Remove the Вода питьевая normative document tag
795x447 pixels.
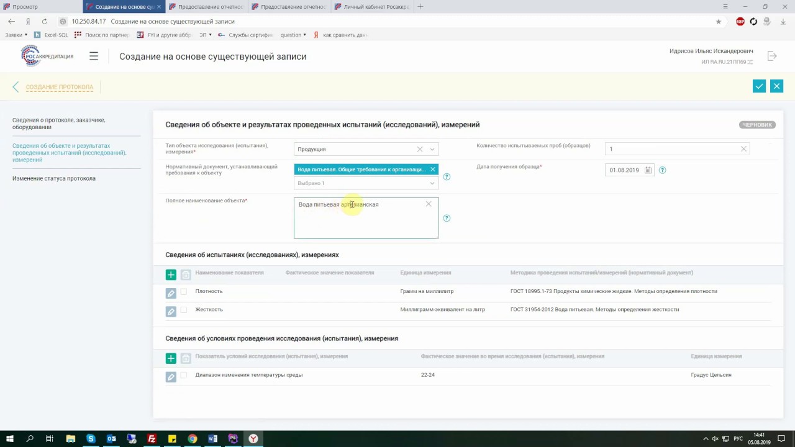click(x=433, y=169)
